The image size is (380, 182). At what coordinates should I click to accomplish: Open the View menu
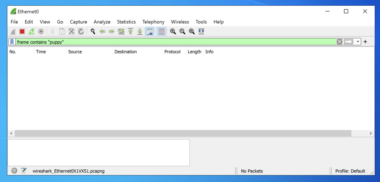pyautogui.click(x=45, y=22)
